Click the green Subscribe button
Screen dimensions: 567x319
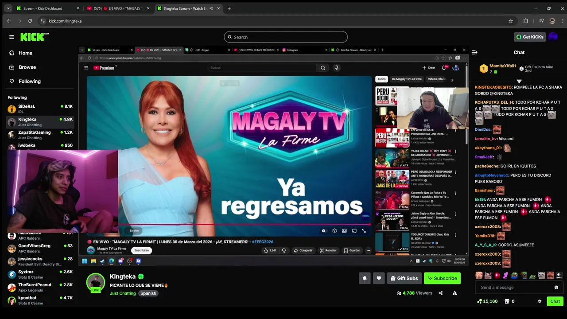point(442,278)
